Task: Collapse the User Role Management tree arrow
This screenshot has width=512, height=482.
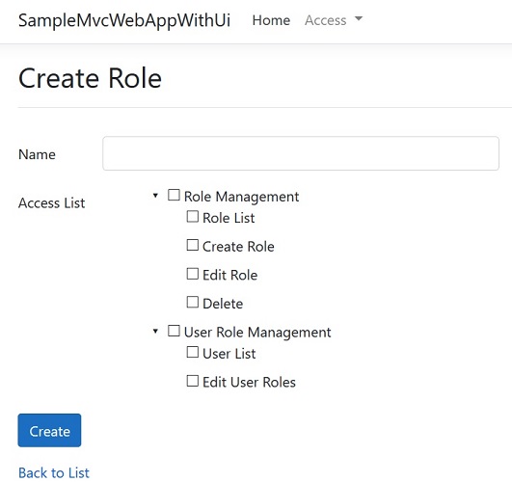Action: (155, 332)
